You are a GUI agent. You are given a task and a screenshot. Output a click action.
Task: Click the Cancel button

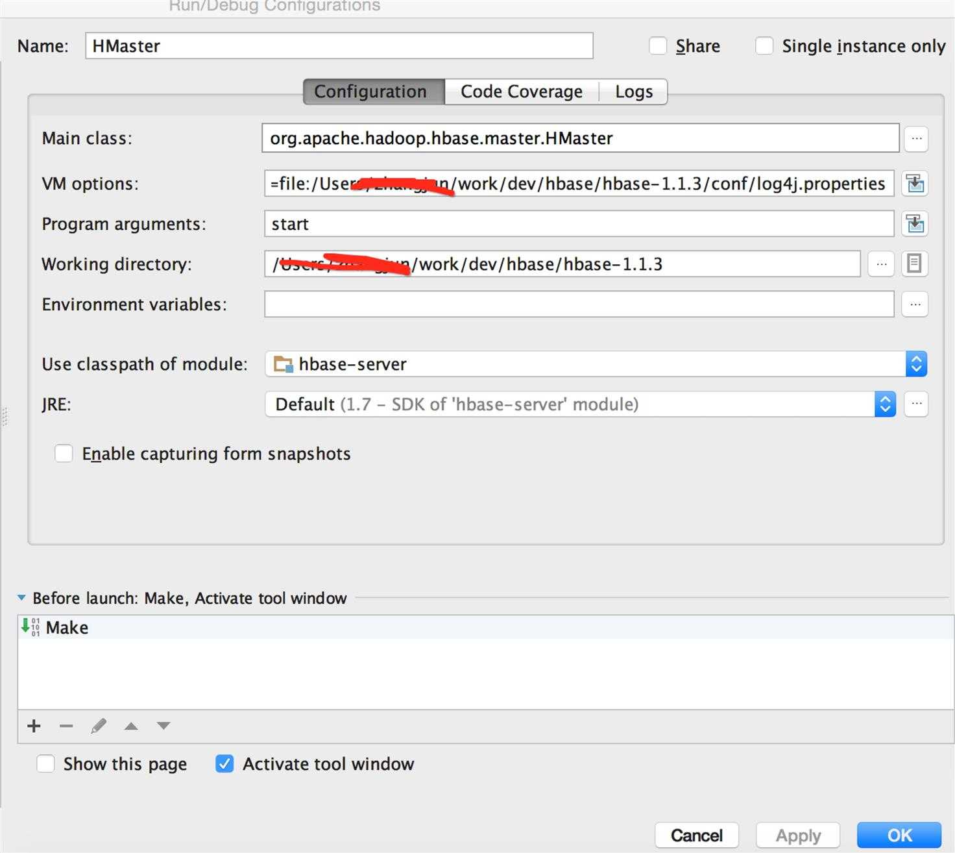click(697, 835)
